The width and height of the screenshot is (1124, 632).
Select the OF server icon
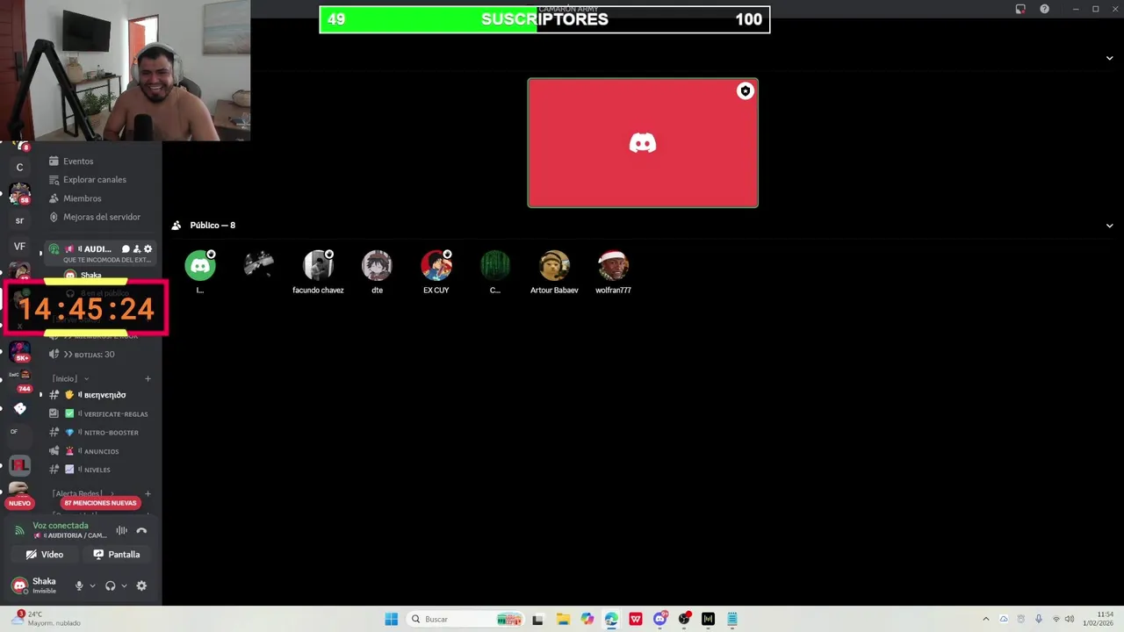coord(14,432)
